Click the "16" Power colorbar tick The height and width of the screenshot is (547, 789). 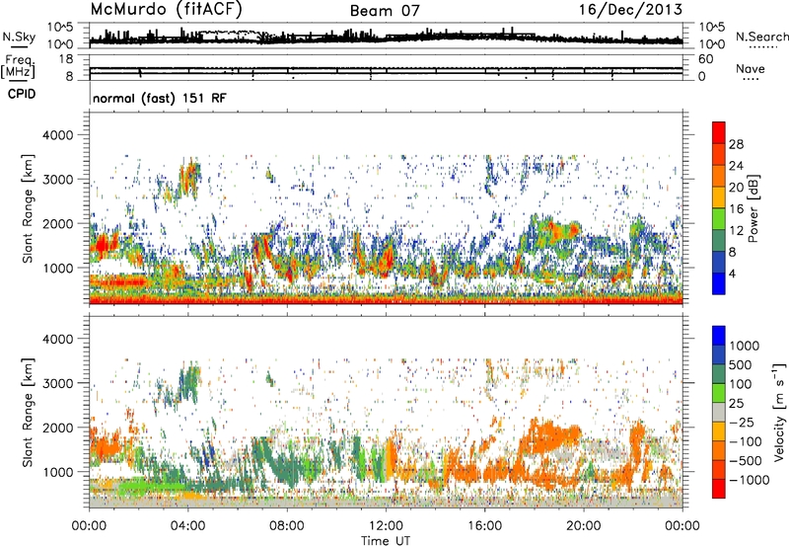[x=736, y=209]
